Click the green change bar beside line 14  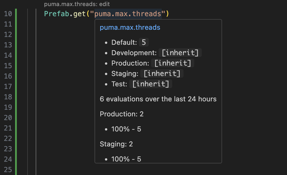(x=16, y=55)
